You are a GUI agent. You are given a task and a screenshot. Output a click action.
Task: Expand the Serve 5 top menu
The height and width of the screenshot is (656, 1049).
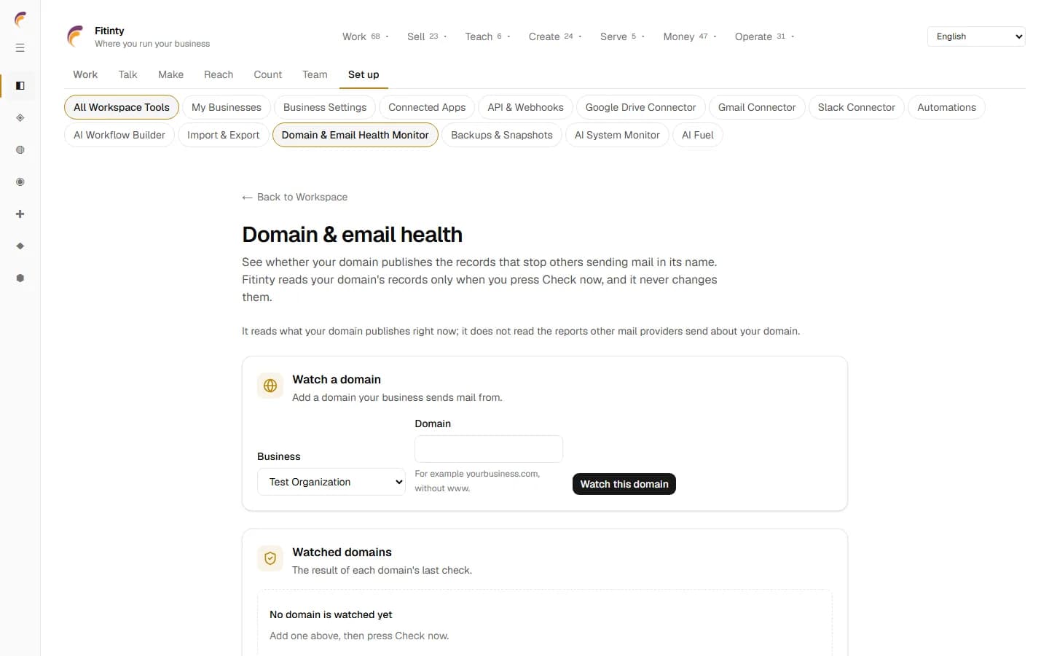coord(622,36)
